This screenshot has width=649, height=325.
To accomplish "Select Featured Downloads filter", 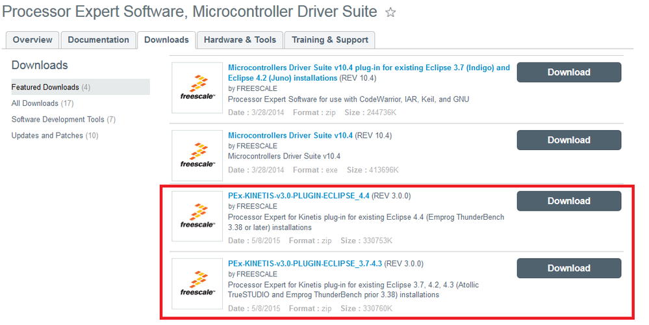I will click(81, 87).
